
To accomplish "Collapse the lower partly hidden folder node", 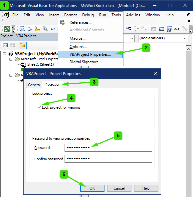I will coord(11,75).
